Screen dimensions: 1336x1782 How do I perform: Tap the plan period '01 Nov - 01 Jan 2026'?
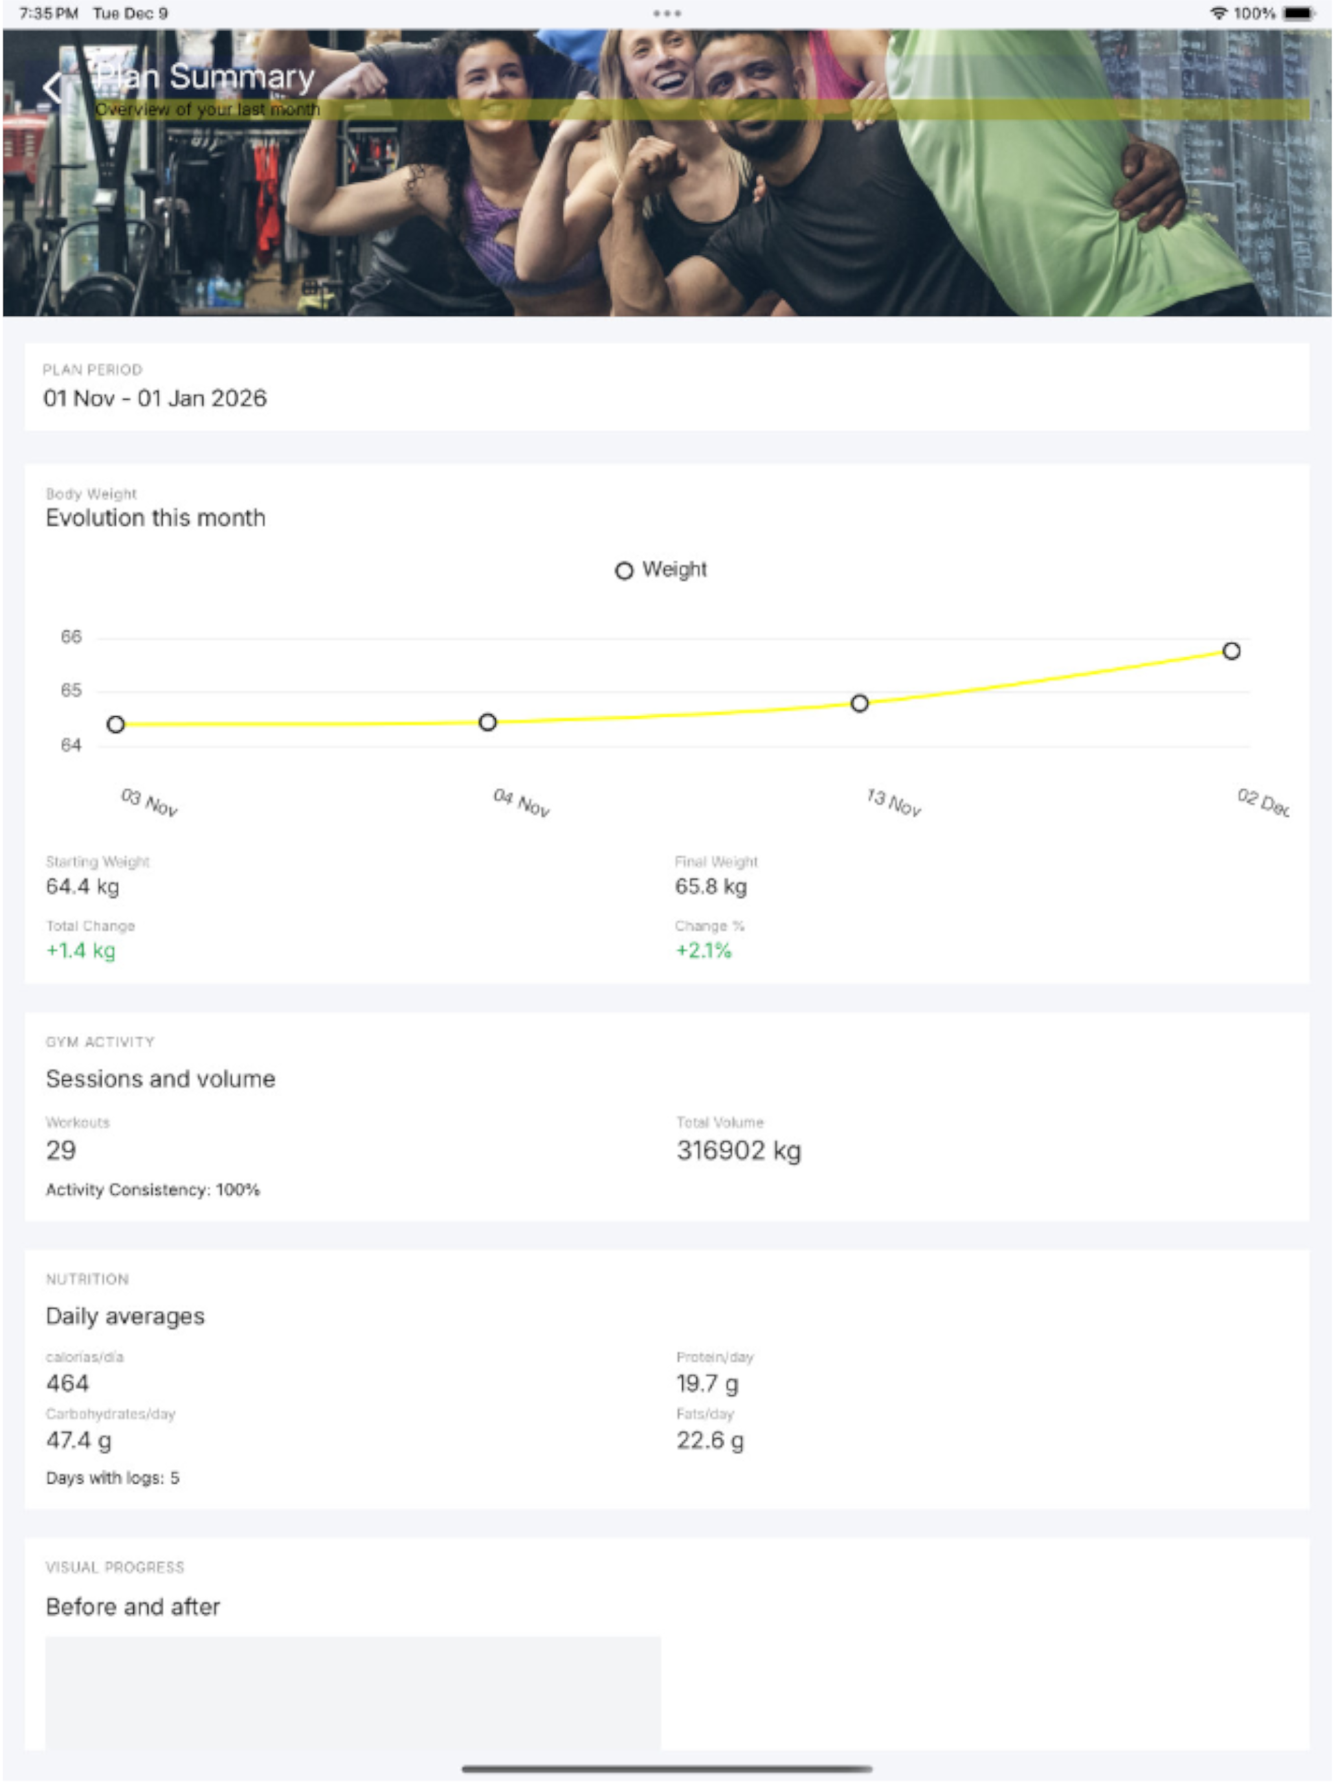155,398
